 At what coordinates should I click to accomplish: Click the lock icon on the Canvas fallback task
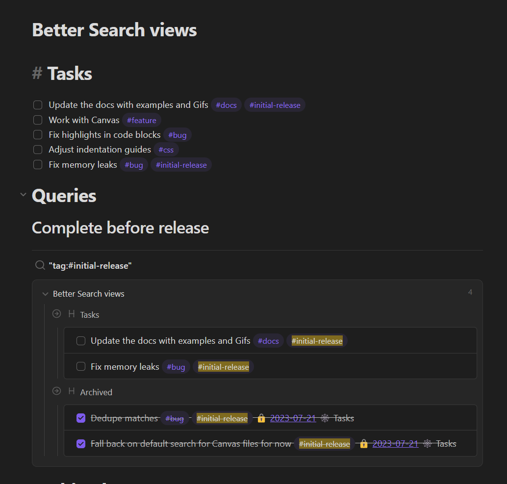(x=363, y=443)
